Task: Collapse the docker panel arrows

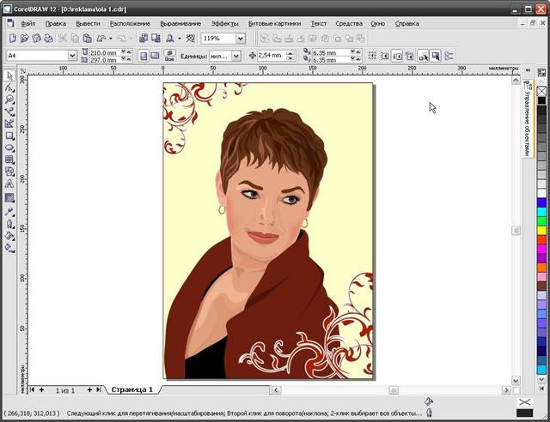Action: [x=528, y=70]
